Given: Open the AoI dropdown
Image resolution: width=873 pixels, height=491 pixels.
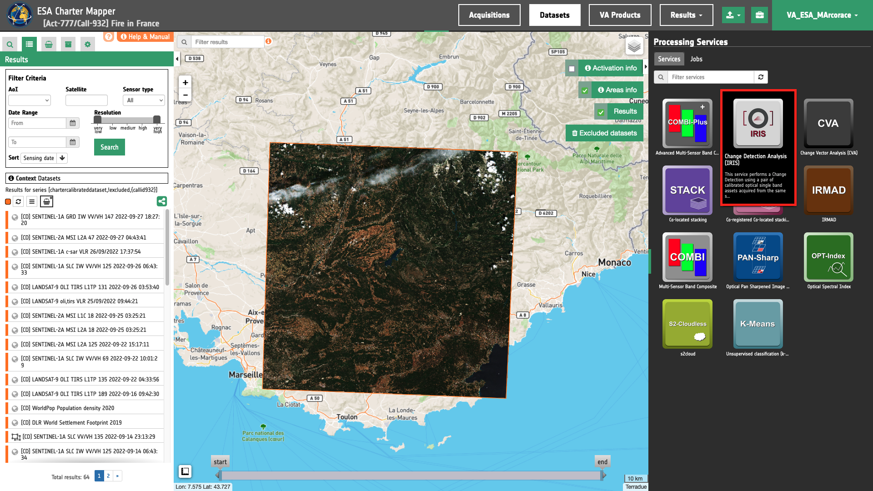Looking at the screenshot, I should tap(30, 100).
